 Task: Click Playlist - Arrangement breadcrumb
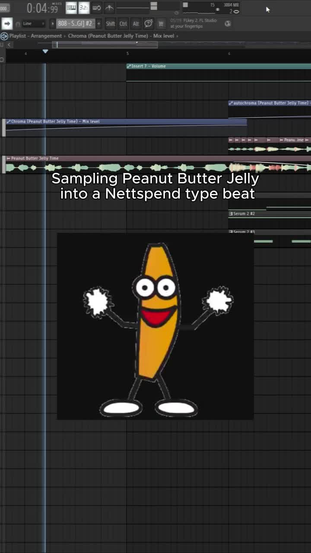pyautogui.click(x=35, y=36)
